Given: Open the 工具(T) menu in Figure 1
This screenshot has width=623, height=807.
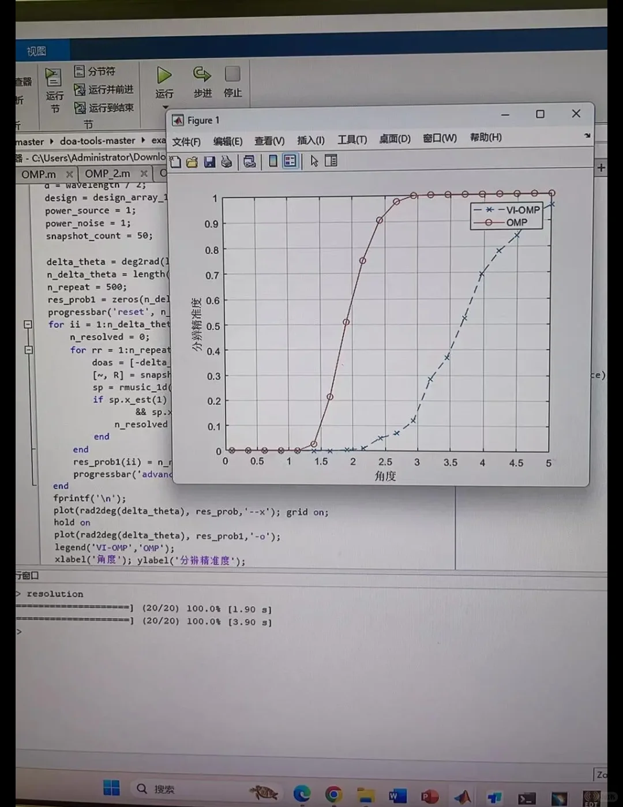Looking at the screenshot, I should pos(352,139).
